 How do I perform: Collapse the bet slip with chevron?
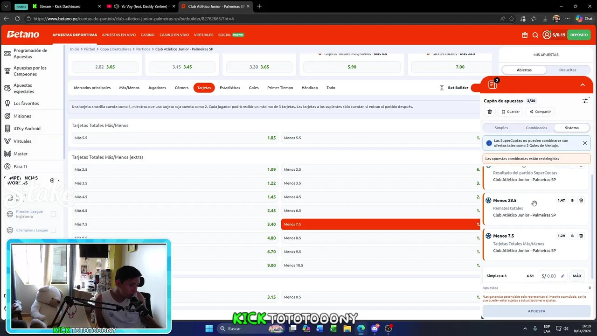583,84
